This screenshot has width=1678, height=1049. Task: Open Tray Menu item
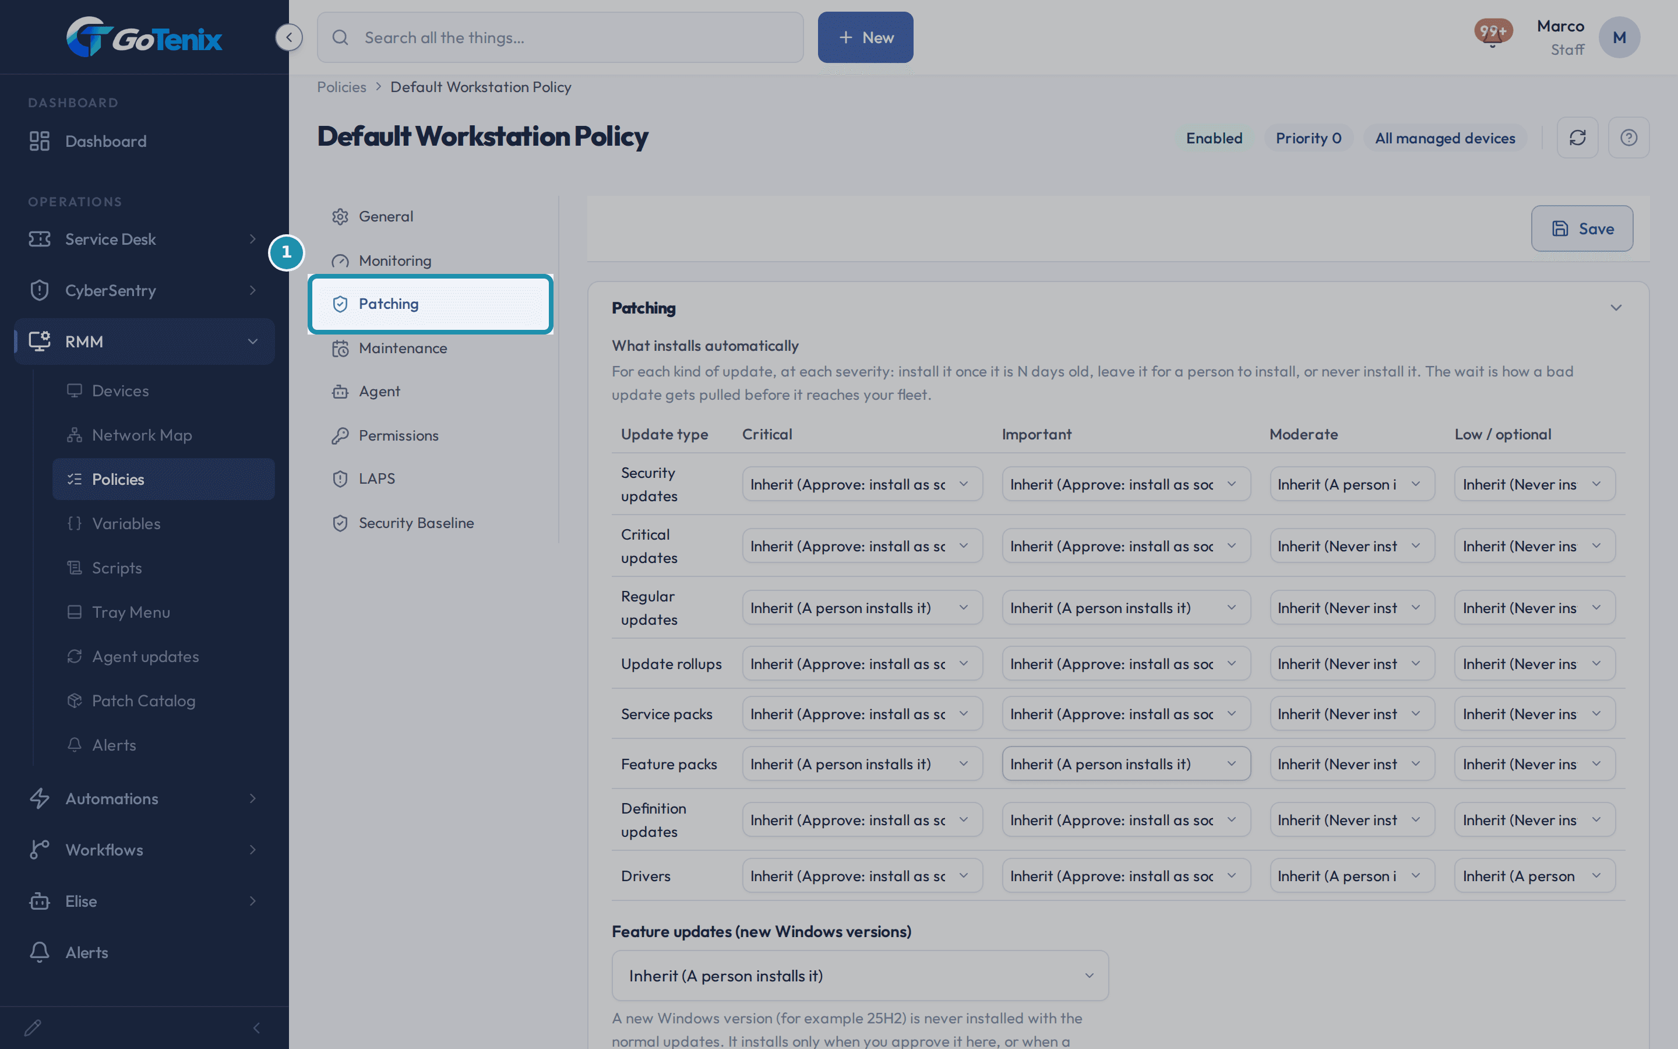tap(164, 612)
